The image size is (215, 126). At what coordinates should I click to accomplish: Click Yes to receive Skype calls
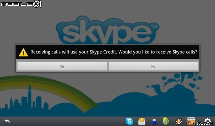(62, 66)
